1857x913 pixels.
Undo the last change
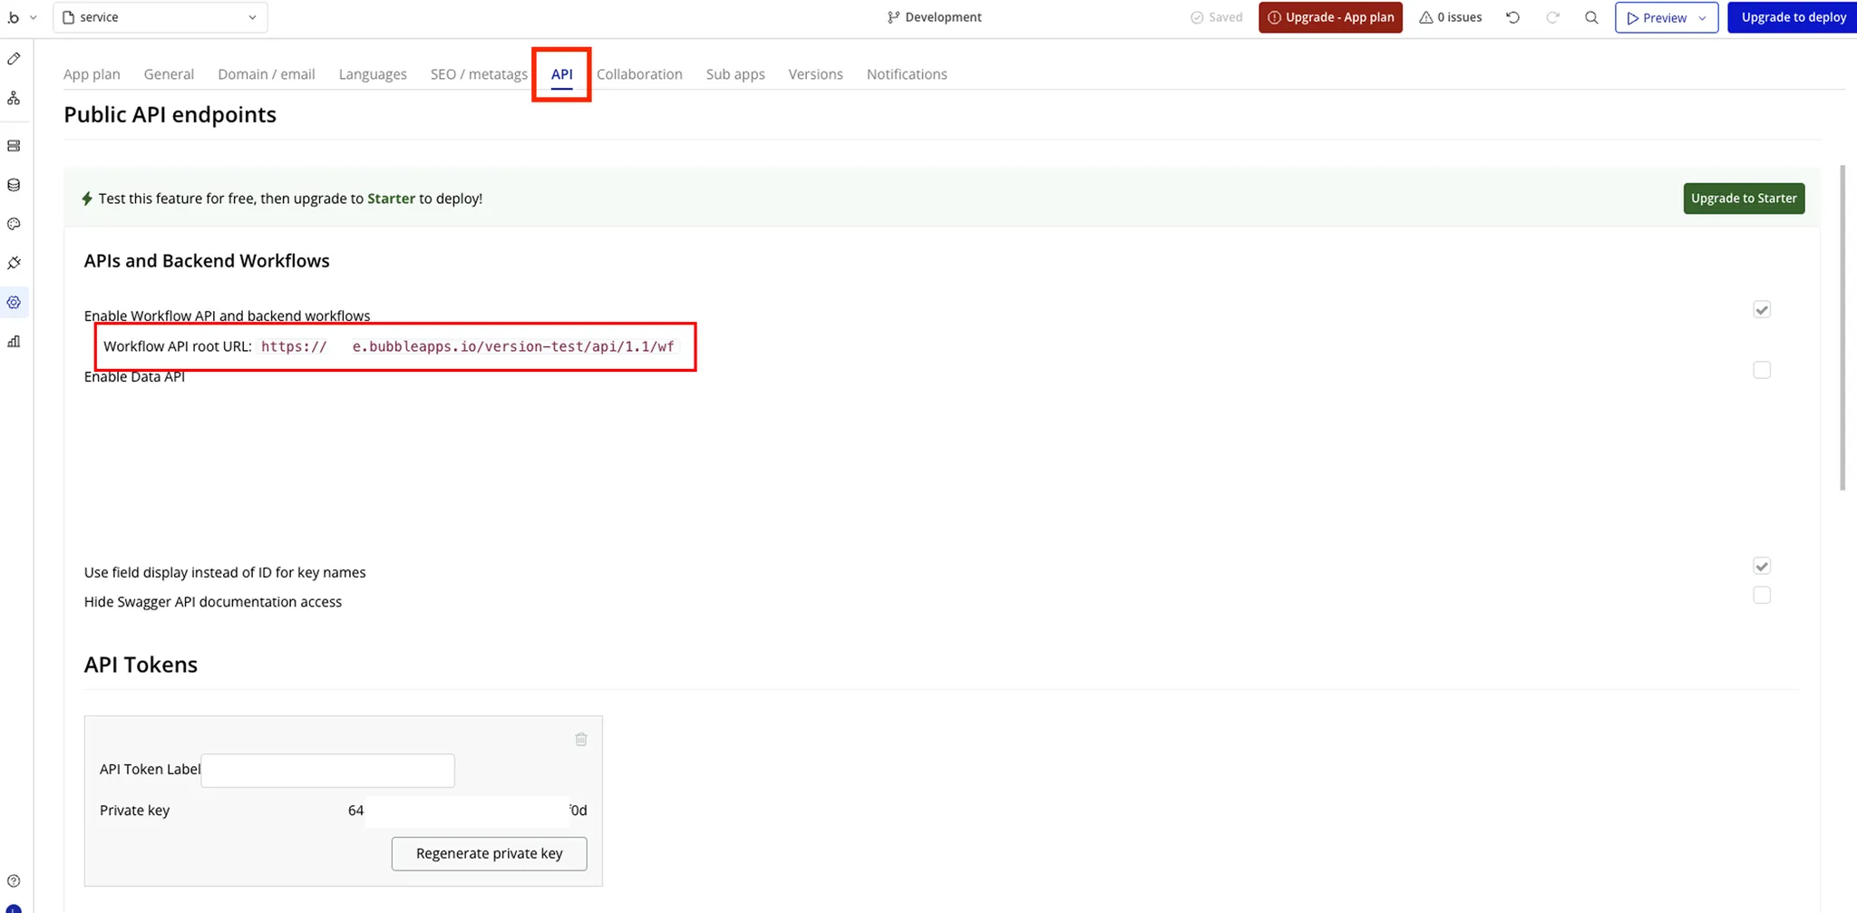[1512, 17]
